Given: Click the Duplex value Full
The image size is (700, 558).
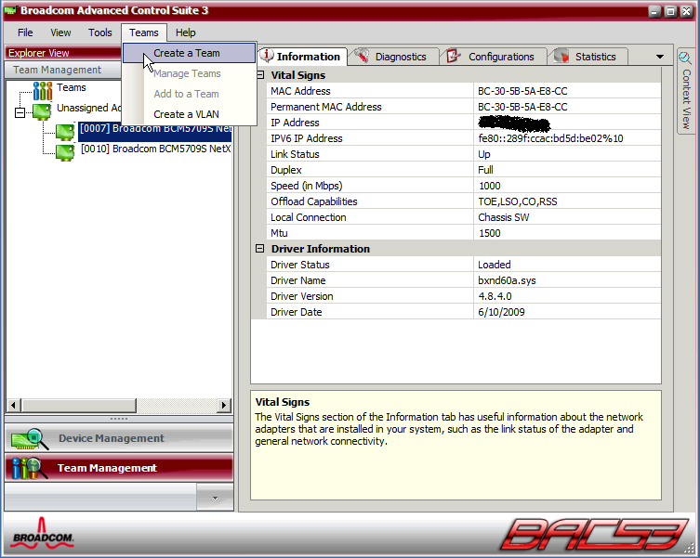Looking at the screenshot, I should point(485,170).
